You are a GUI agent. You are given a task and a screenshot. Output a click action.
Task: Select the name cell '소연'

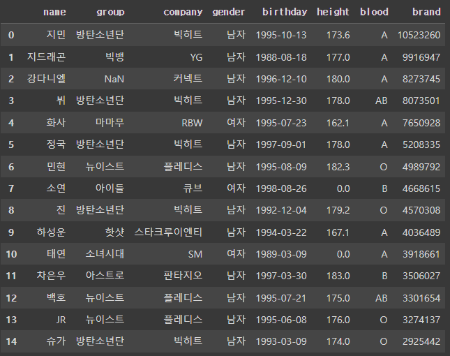pos(56,188)
